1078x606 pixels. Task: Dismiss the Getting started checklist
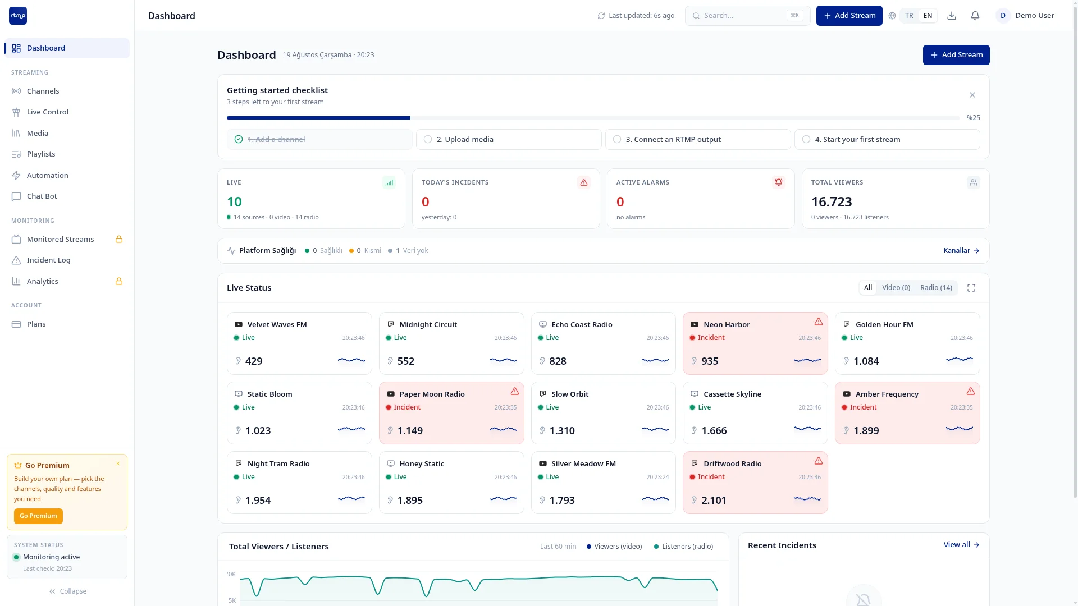click(x=972, y=95)
